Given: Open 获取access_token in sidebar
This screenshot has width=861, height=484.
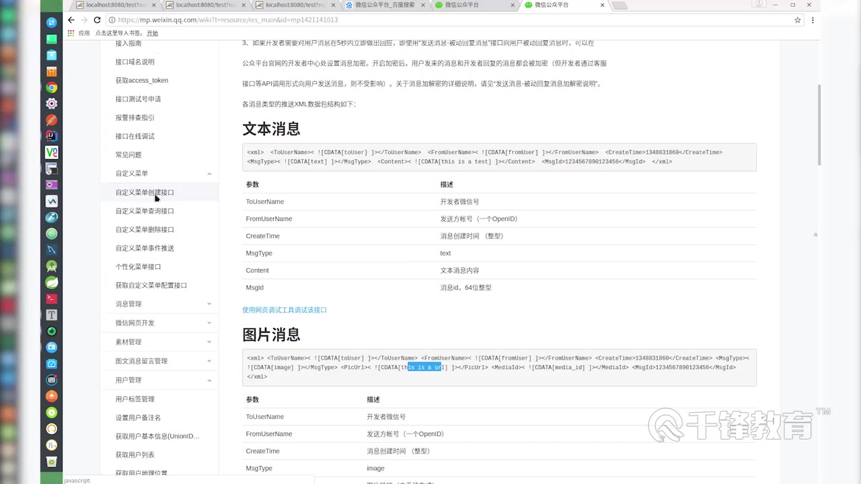Looking at the screenshot, I should tap(142, 80).
